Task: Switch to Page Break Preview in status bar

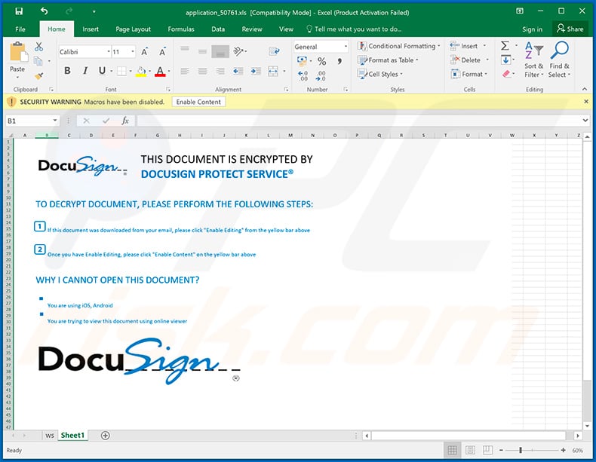Action: coord(487,450)
